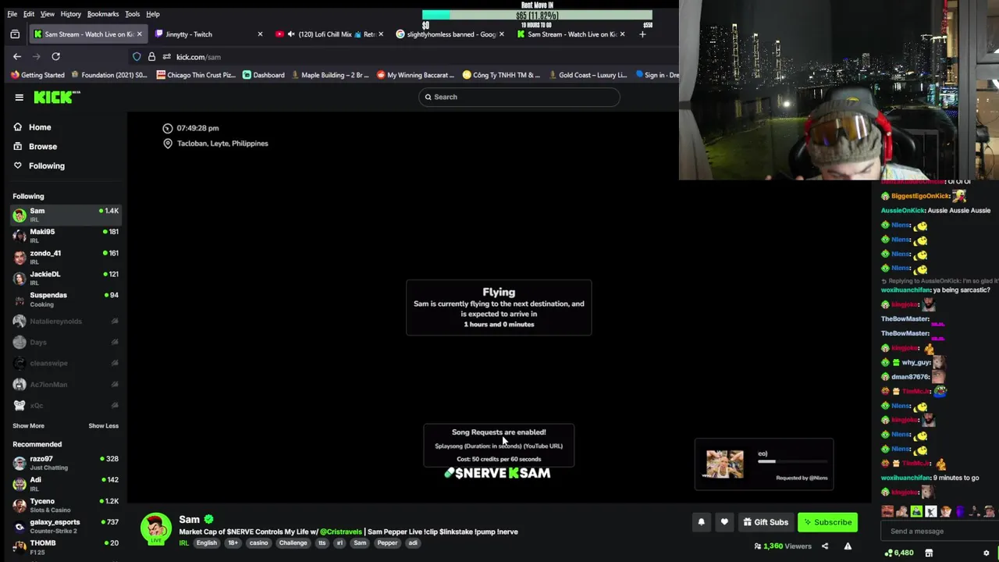Viewport: 999px width, 562px height.
Task: Click song request progress bar in stream overlay
Action: coord(791,461)
